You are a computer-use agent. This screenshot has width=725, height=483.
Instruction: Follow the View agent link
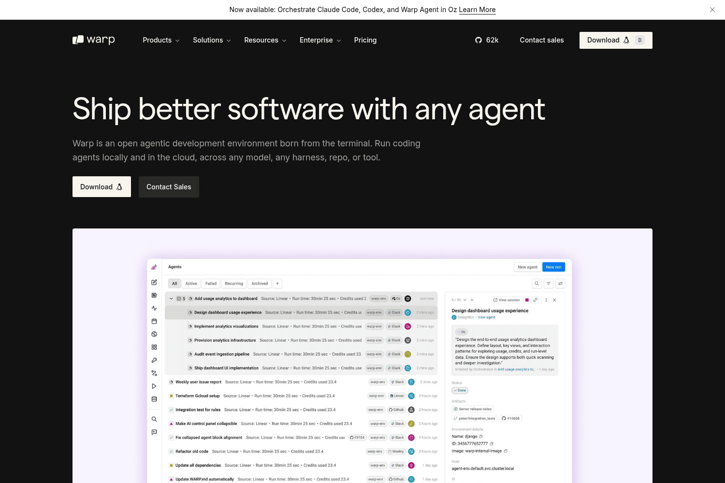[x=486, y=317]
